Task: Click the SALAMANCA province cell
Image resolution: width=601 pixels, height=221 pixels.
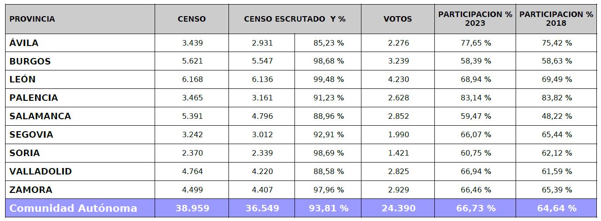Action: pyautogui.click(x=40, y=116)
